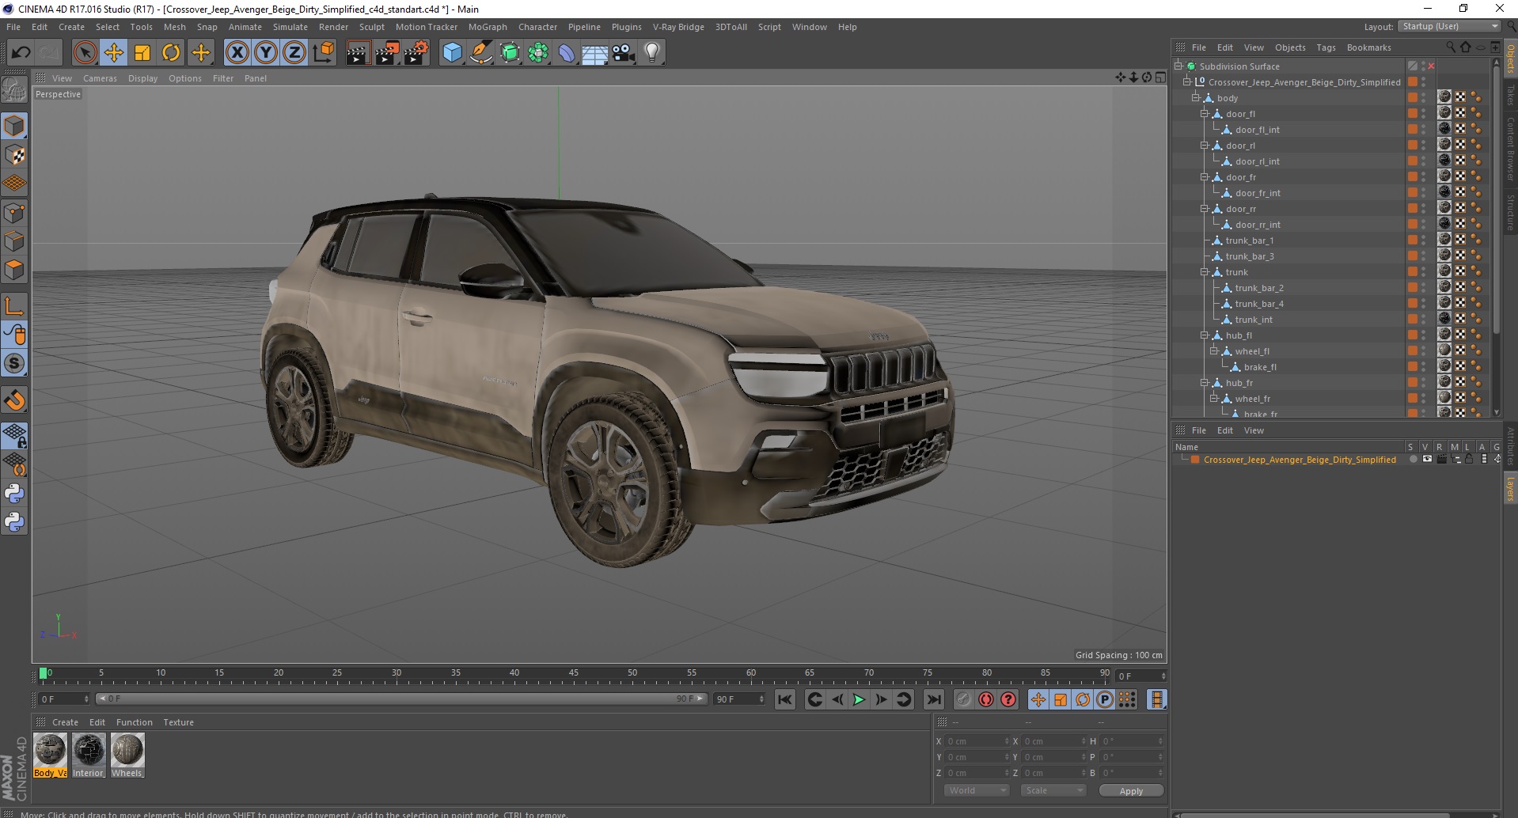Select the trunk_bar_1 object
This screenshot has height=818, width=1518.
[1250, 240]
